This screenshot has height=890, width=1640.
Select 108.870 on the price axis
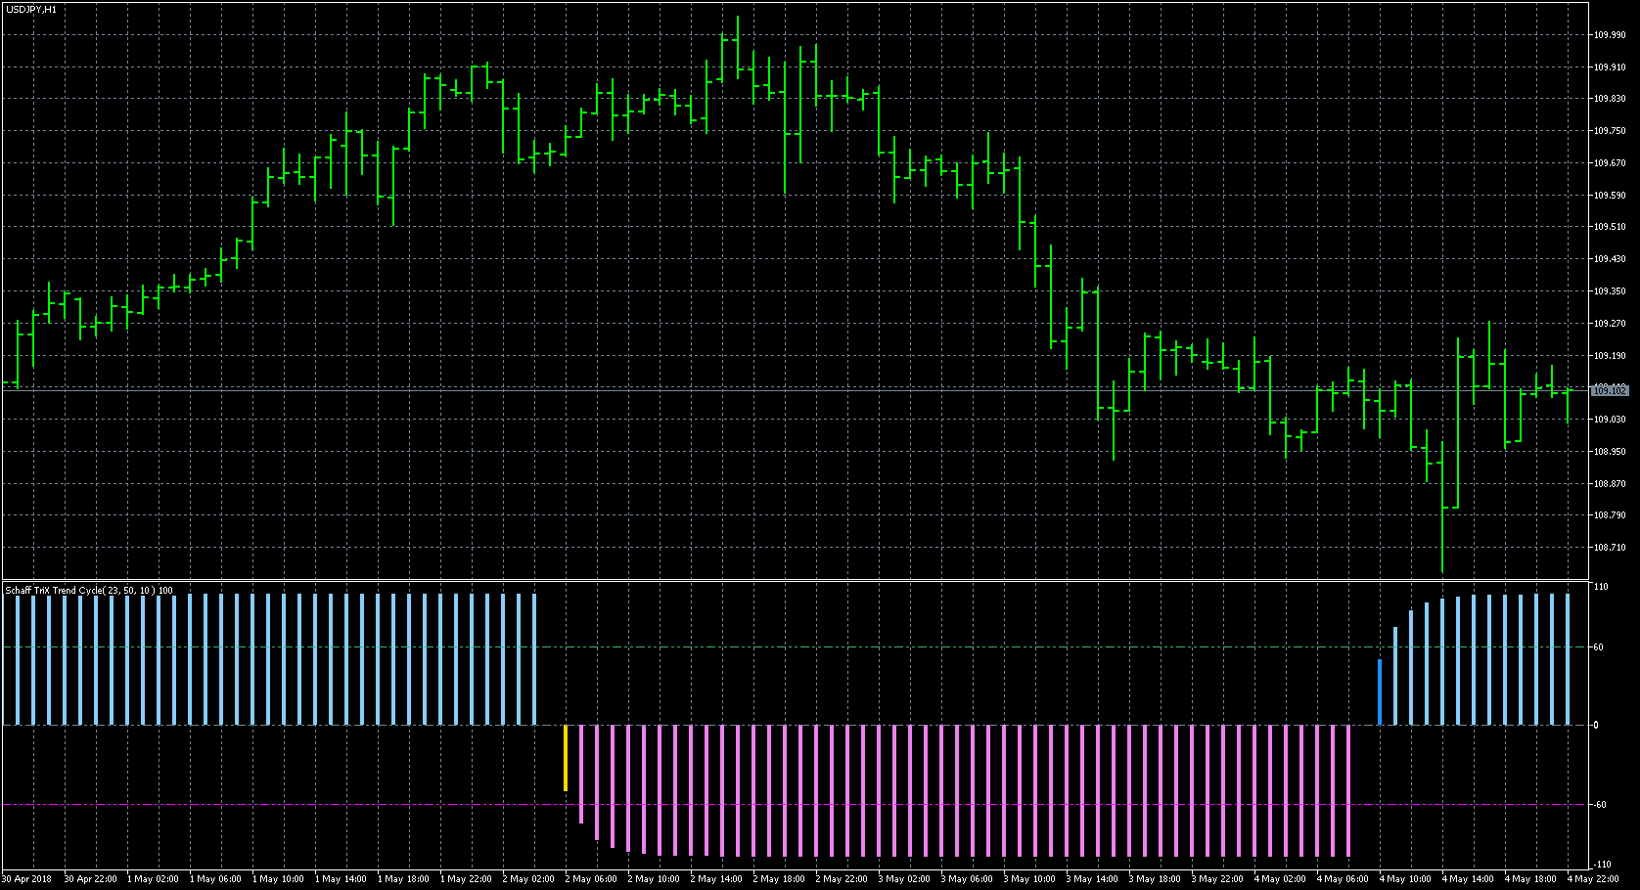[1610, 484]
